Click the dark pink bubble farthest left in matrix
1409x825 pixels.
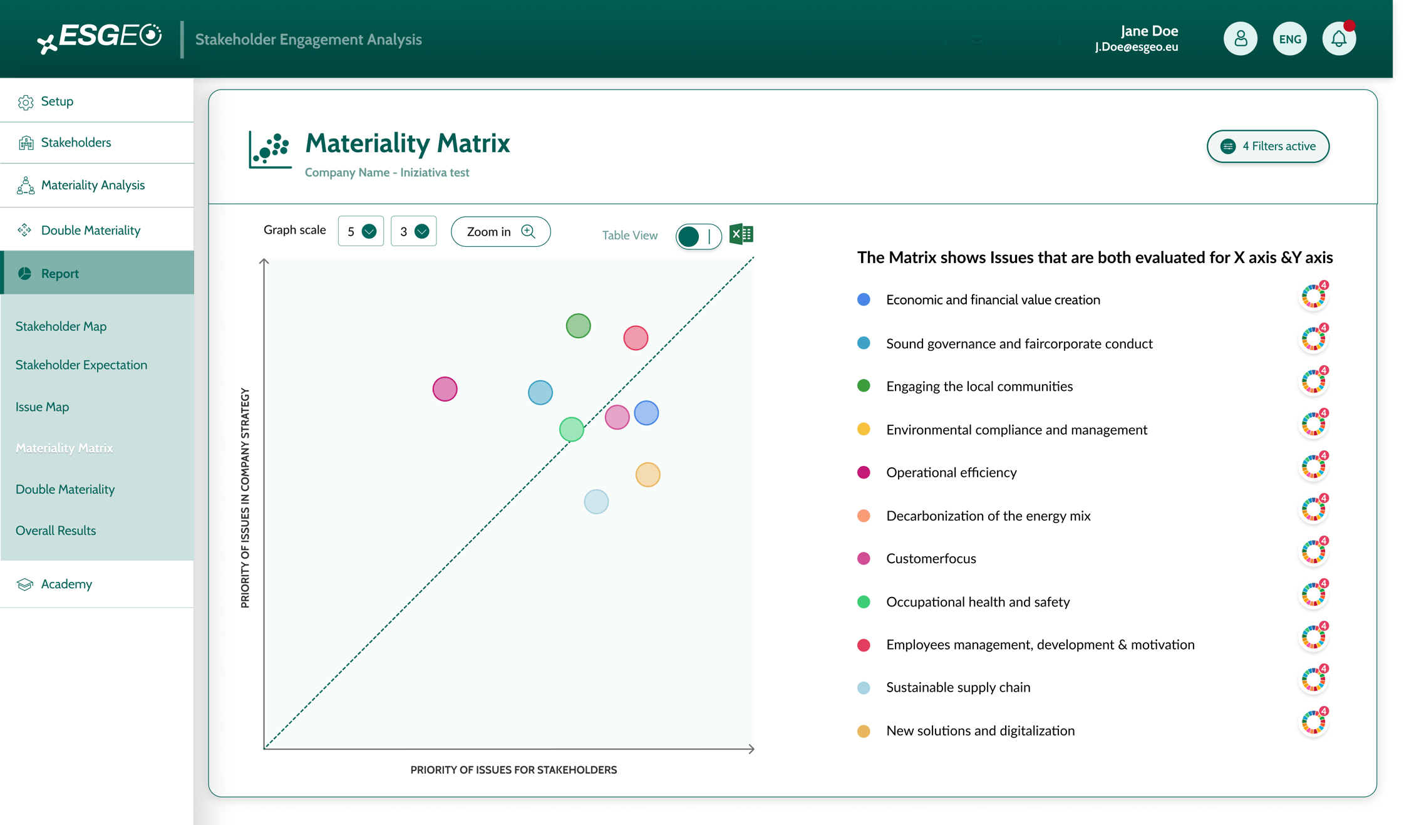pyautogui.click(x=445, y=389)
